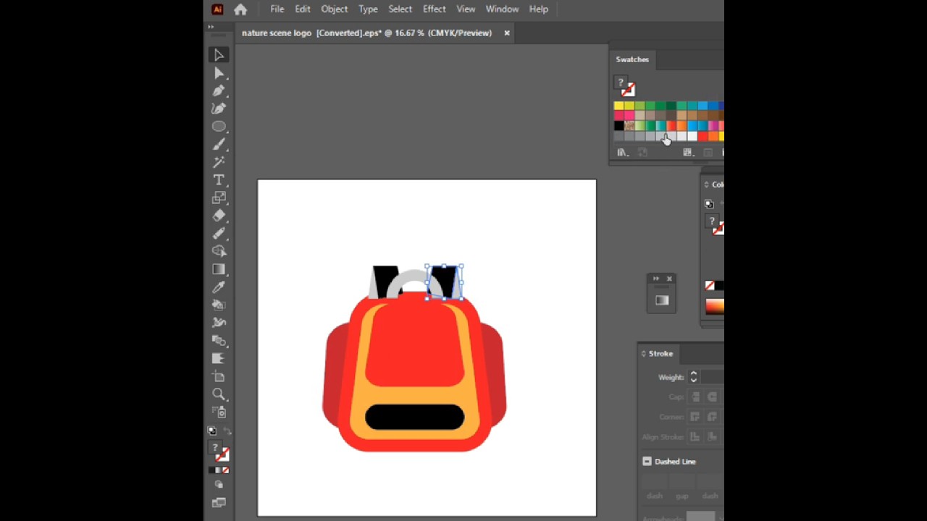927x521 pixels.
Task: Select the Shape Builder tool
Action: point(219,251)
